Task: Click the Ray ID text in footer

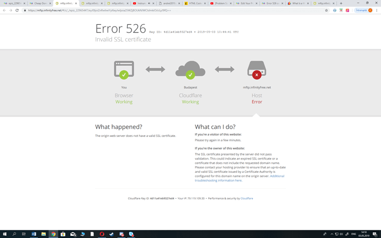Action: [151, 198]
